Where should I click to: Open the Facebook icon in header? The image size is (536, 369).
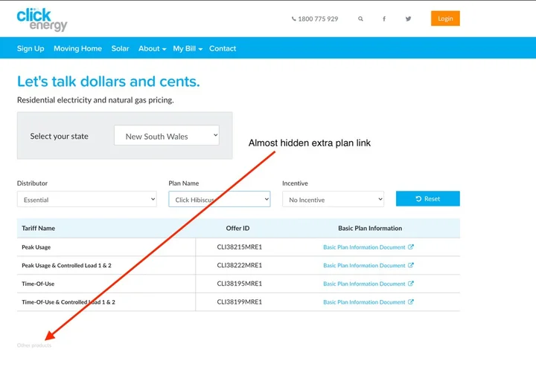pyautogui.click(x=384, y=19)
